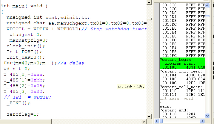Click the disassembly horizontal scroll left arrow
The width and height of the screenshot is (214, 124).
point(157,121)
